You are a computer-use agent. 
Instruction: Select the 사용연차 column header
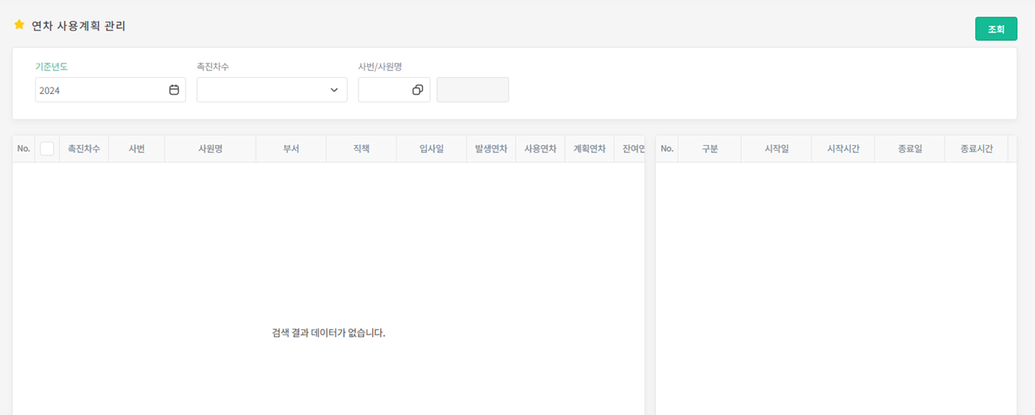pyautogui.click(x=540, y=149)
